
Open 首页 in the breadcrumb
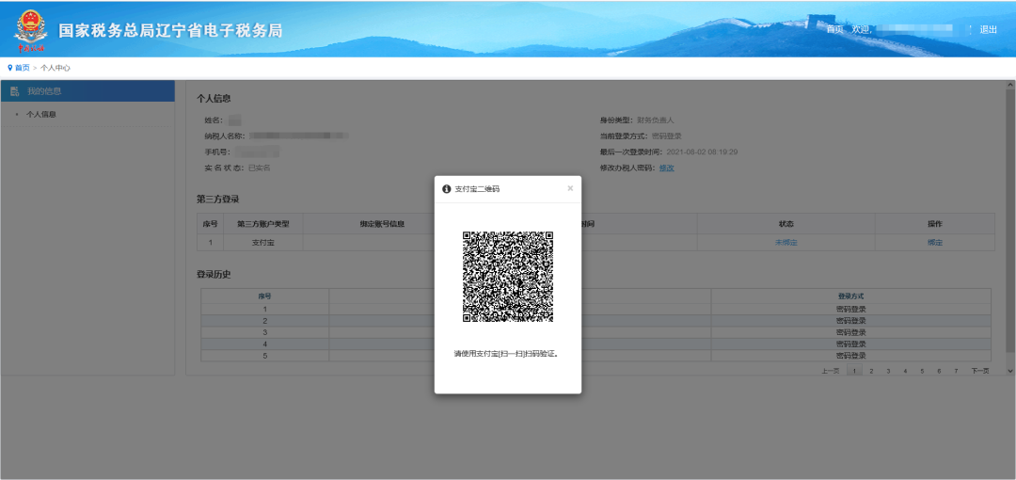coord(23,68)
